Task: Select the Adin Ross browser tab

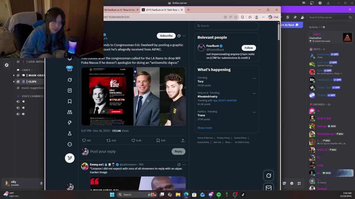Action: (x=162, y=10)
